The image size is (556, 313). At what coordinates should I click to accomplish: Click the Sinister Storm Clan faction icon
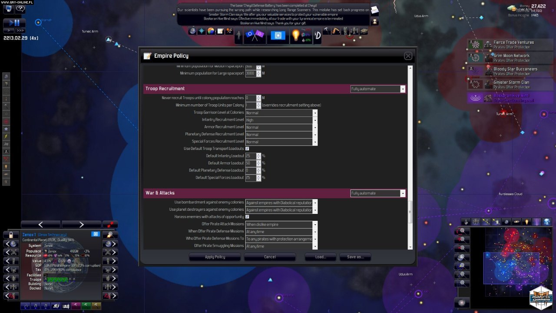(x=475, y=84)
